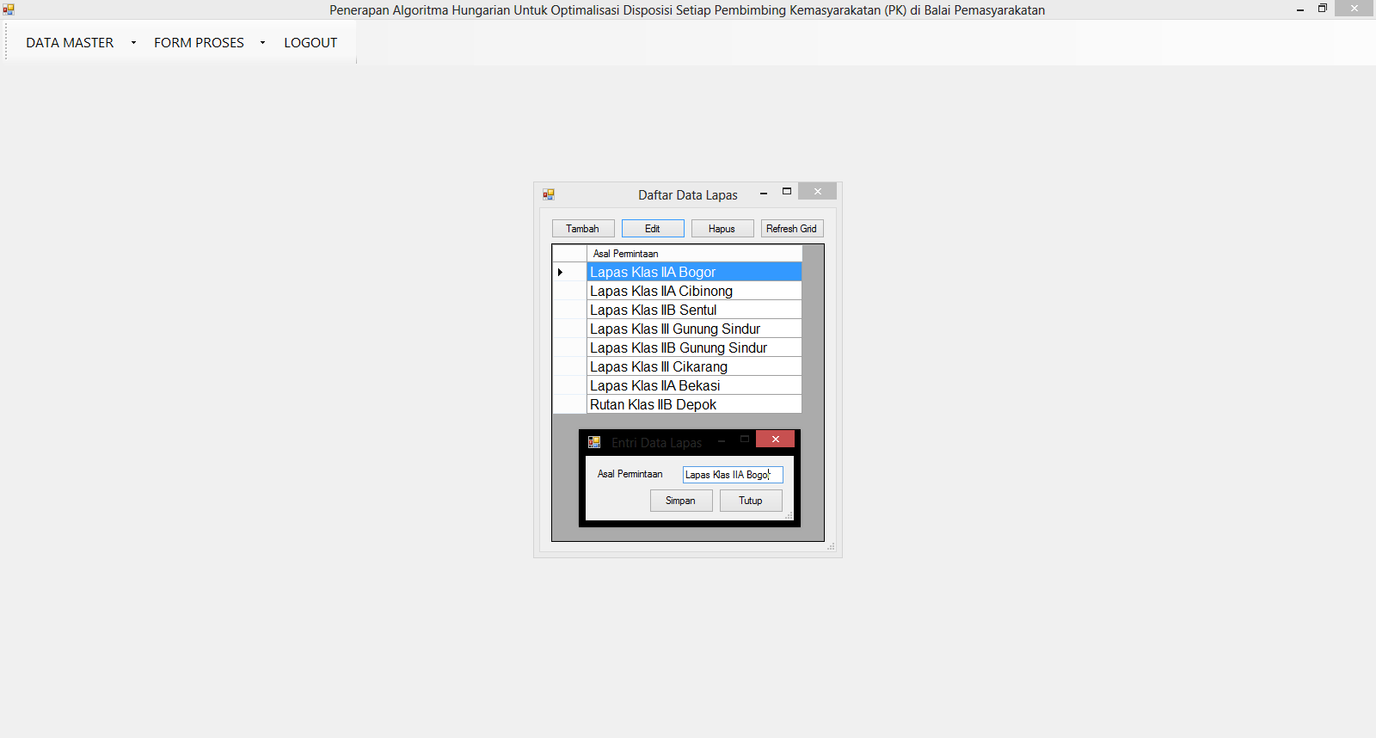Click the Asal Permintaan text field

click(732, 475)
